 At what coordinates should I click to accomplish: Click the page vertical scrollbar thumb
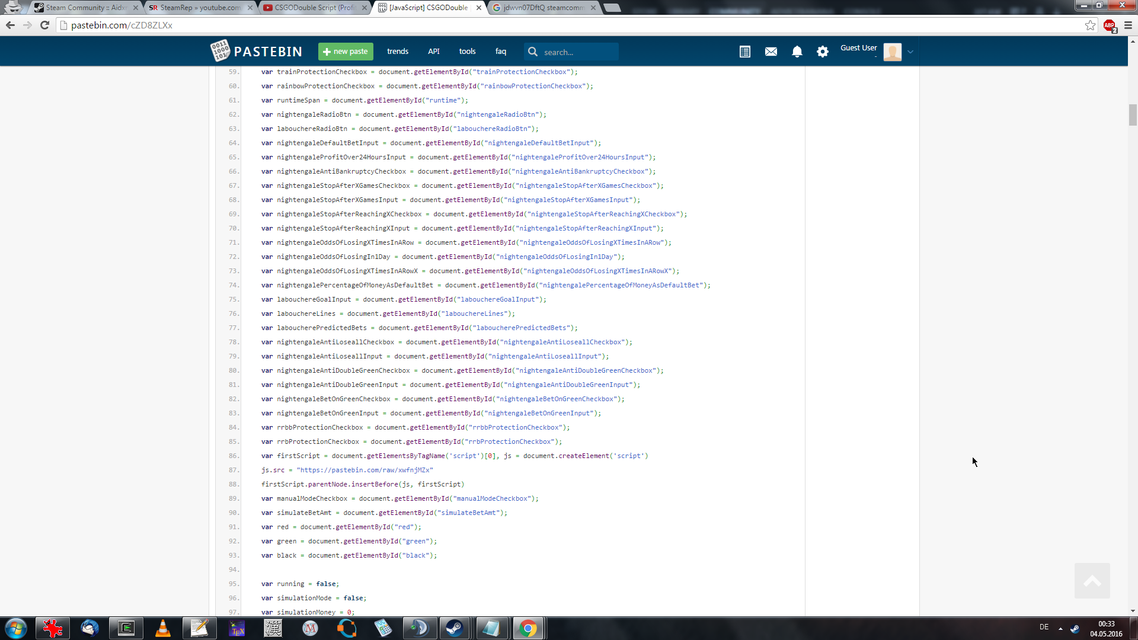click(x=1133, y=114)
